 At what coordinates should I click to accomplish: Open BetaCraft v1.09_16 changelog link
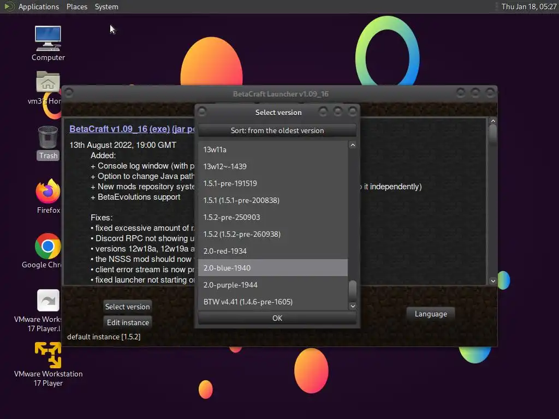[108, 129]
